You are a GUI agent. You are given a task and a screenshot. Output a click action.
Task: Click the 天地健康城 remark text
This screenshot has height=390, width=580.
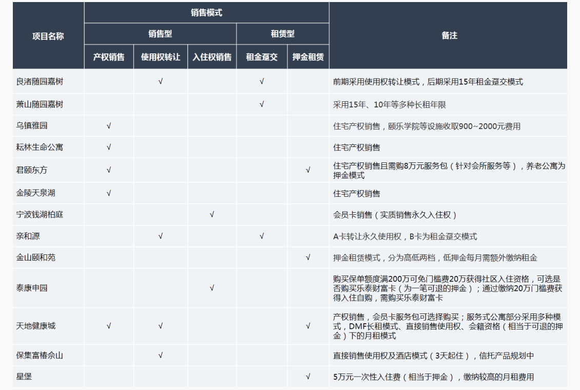pos(447,326)
